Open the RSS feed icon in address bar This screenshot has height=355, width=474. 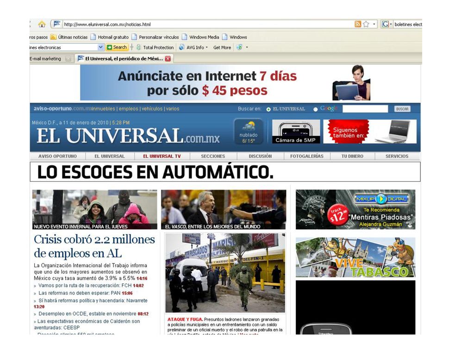point(358,24)
